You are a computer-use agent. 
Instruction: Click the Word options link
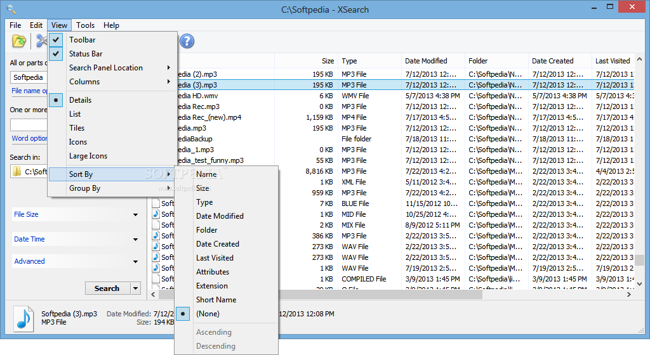[x=29, y=138]
